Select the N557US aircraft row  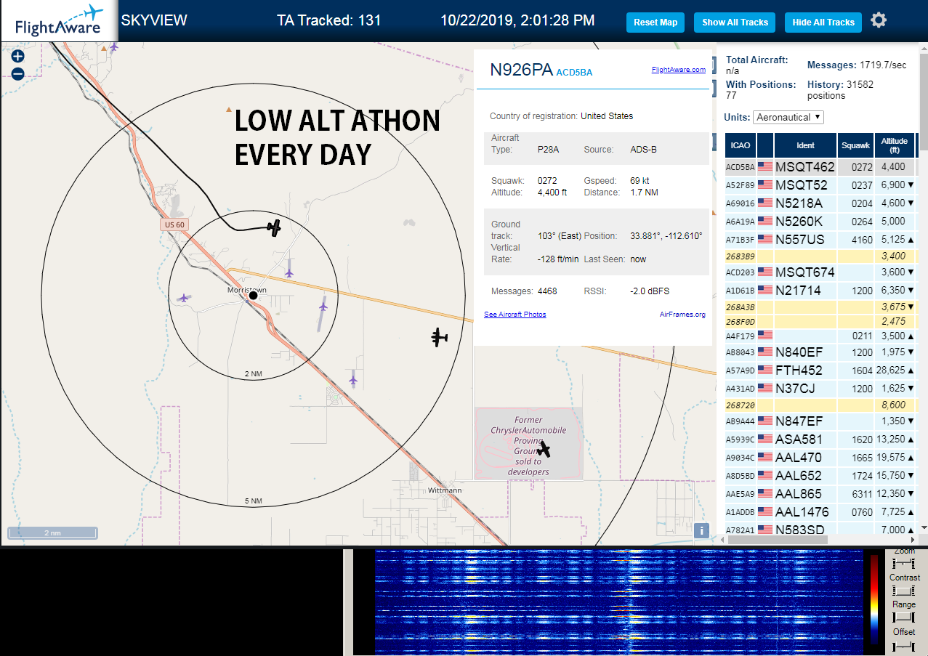coord(821,240)
